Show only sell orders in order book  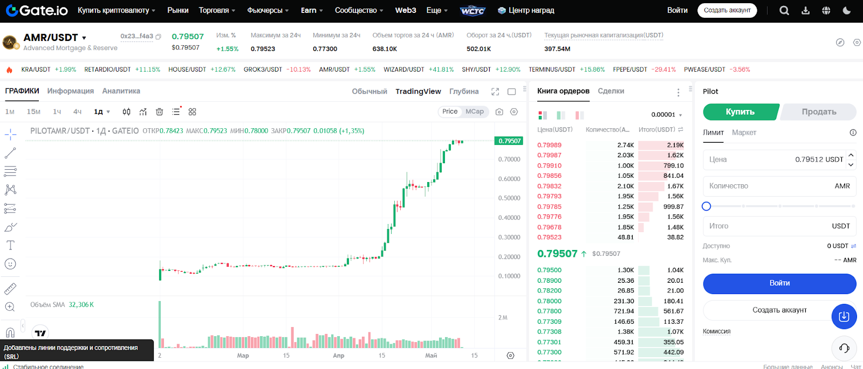(x=579, y=115)
